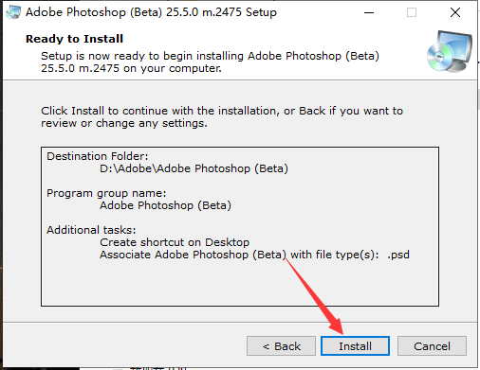
Task: Cancel the Photoshop Beta setup
Action: coord(432,346)
